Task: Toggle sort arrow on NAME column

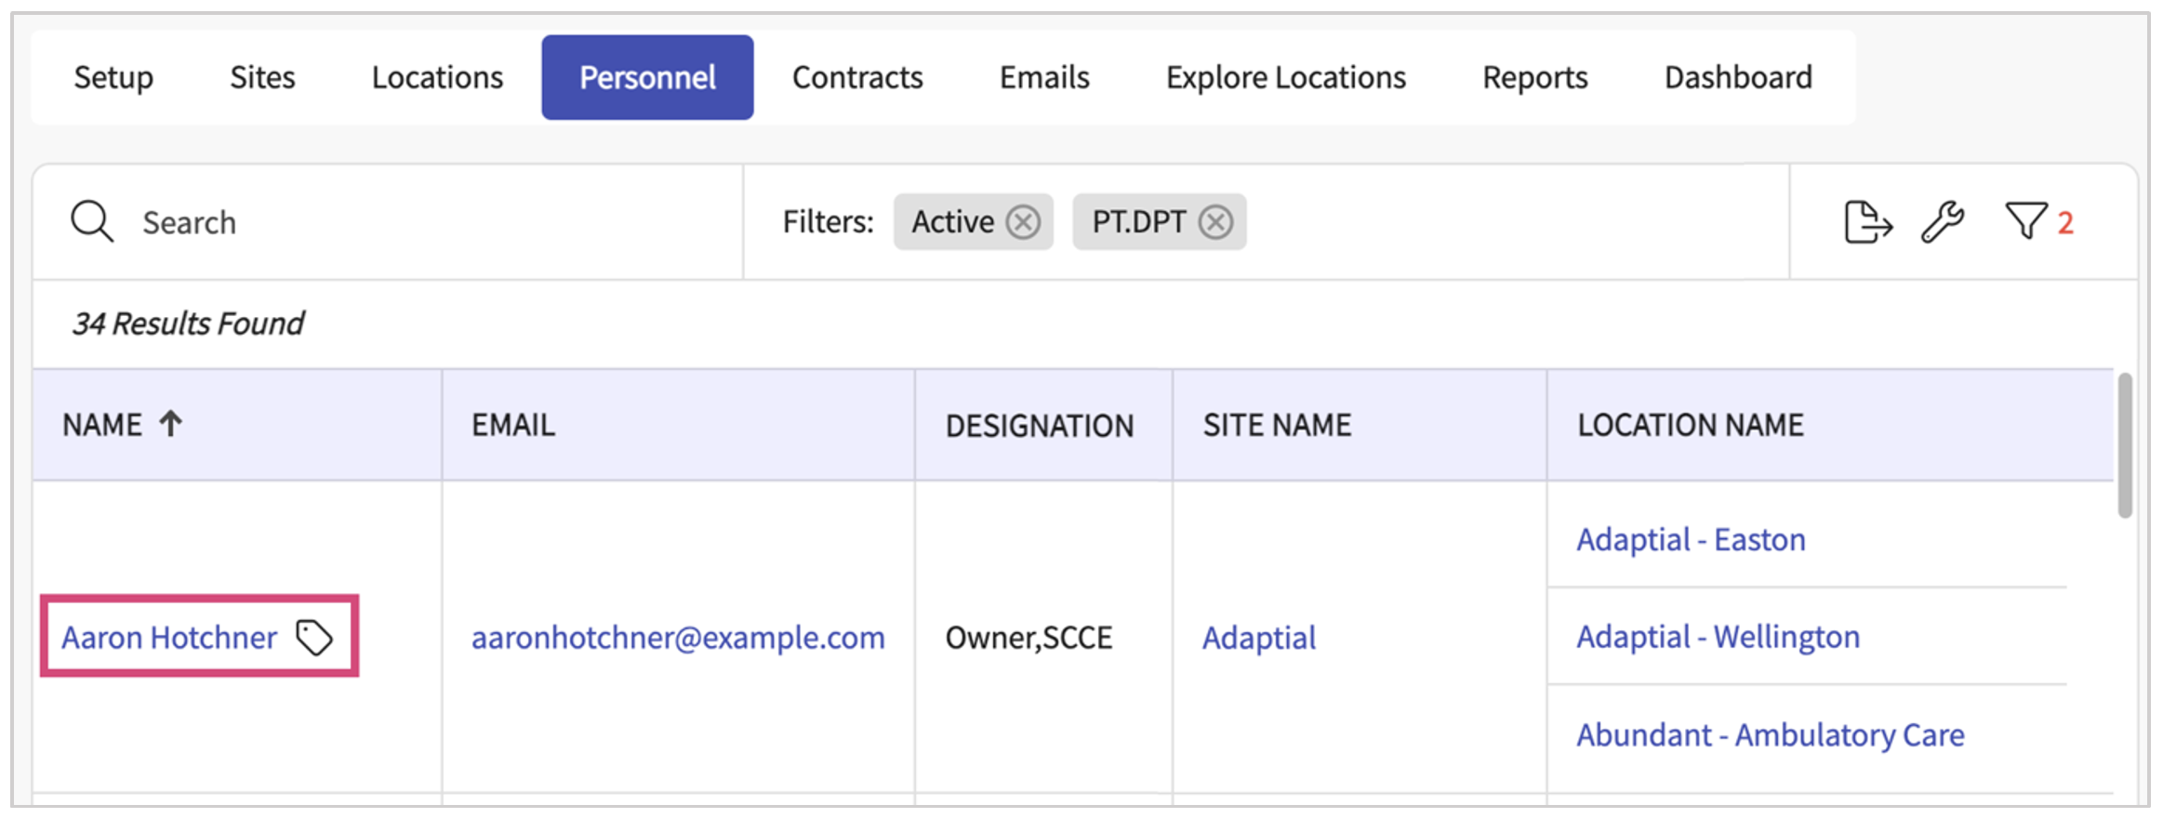Action: point(170,424)
